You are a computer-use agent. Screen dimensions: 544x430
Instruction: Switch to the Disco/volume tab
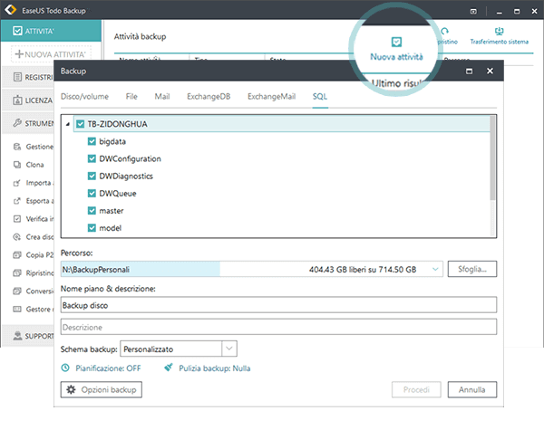[x=84, y=96]
